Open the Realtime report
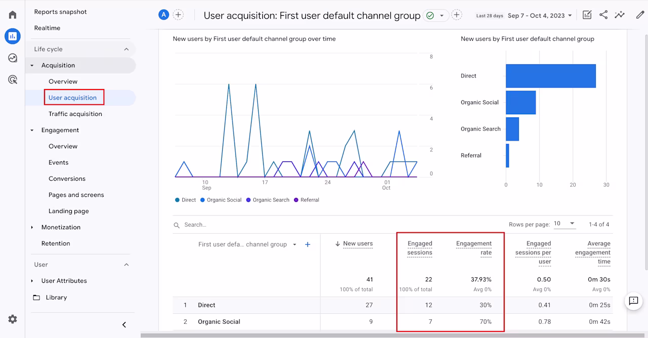Screen dimensions: 648x338 [47, 28]
